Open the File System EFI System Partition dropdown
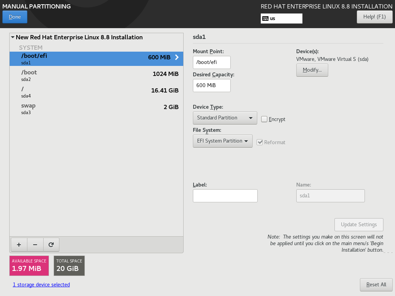Screen dimensions: 395x296 pyautogui.click(x=223, y=141)
